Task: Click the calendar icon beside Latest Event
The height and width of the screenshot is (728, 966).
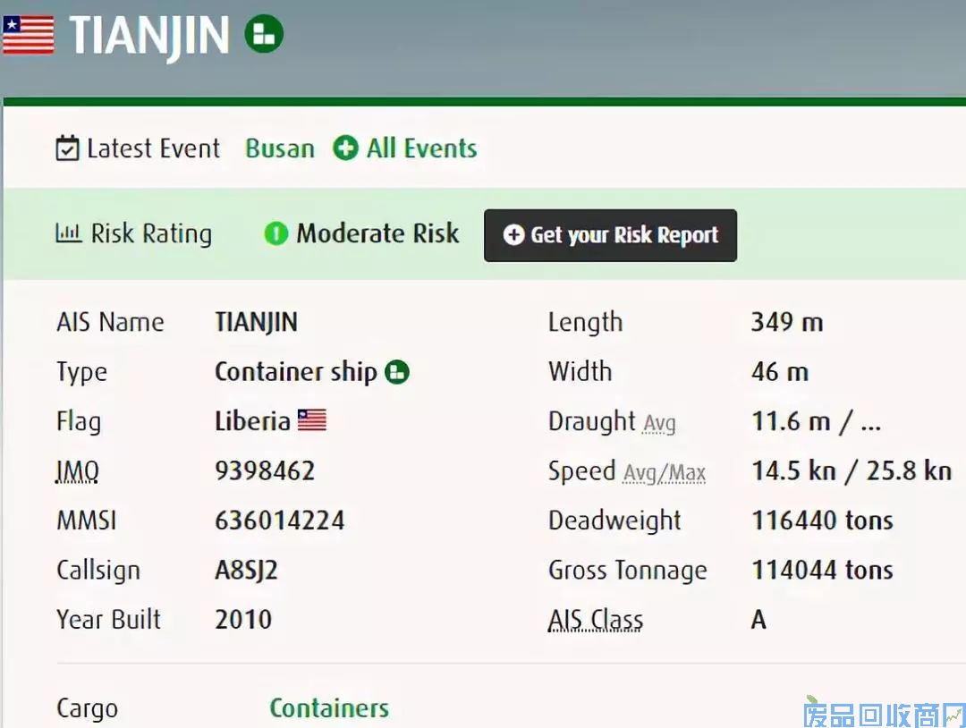Action: click(67, 148)
